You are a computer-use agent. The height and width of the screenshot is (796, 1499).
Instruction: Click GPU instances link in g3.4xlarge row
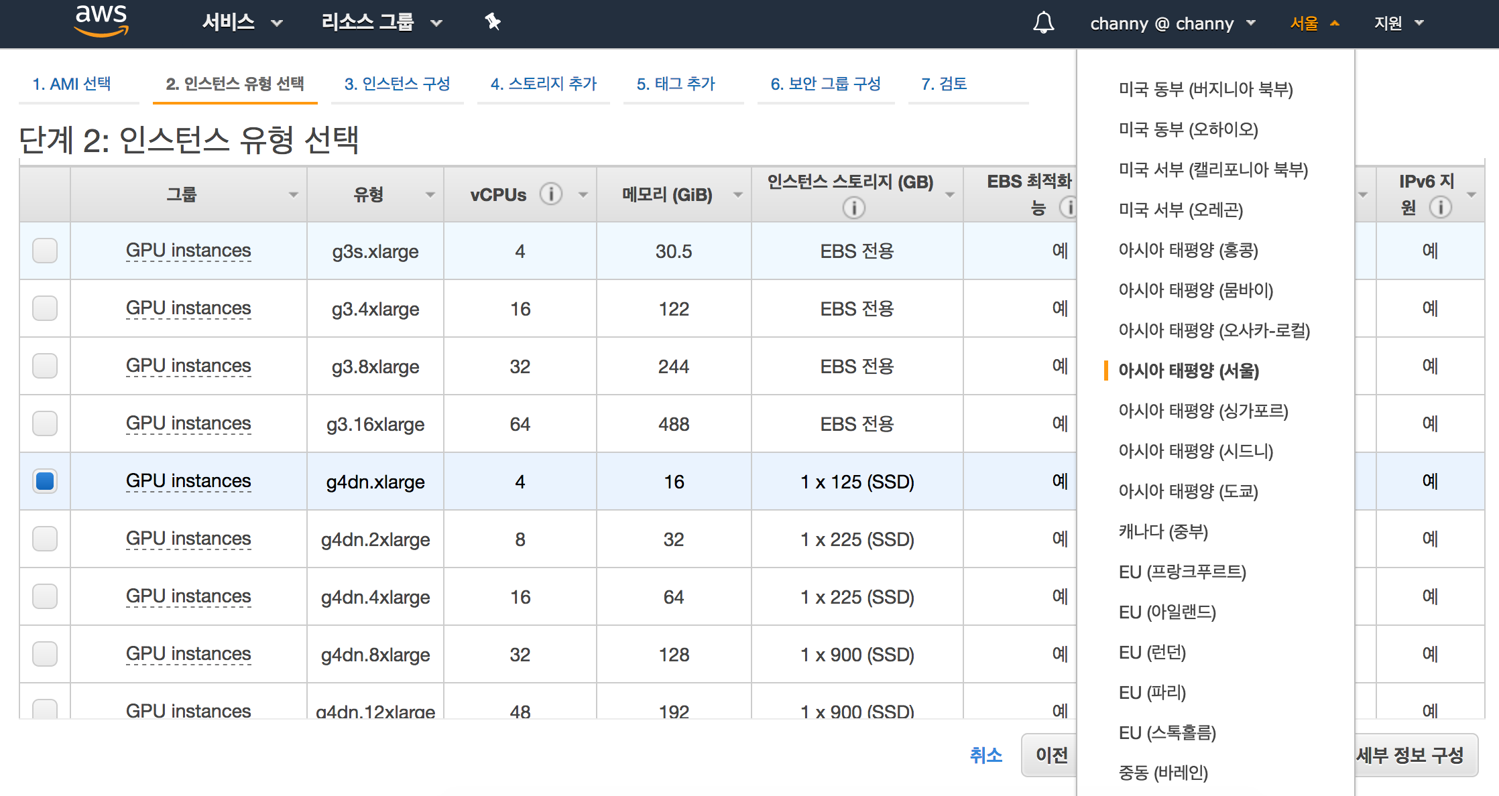(x=188, y=308)
